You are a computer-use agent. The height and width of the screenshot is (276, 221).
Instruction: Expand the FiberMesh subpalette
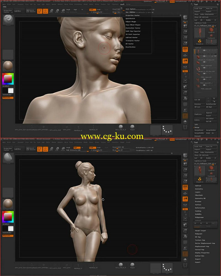(x=199, y=195)
